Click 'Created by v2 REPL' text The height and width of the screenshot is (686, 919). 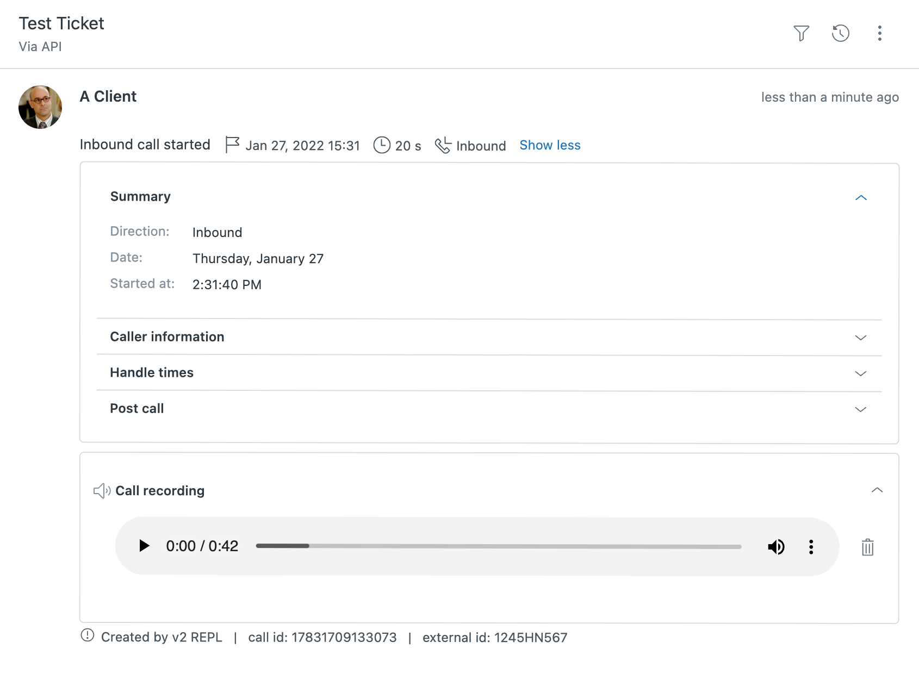162,638
